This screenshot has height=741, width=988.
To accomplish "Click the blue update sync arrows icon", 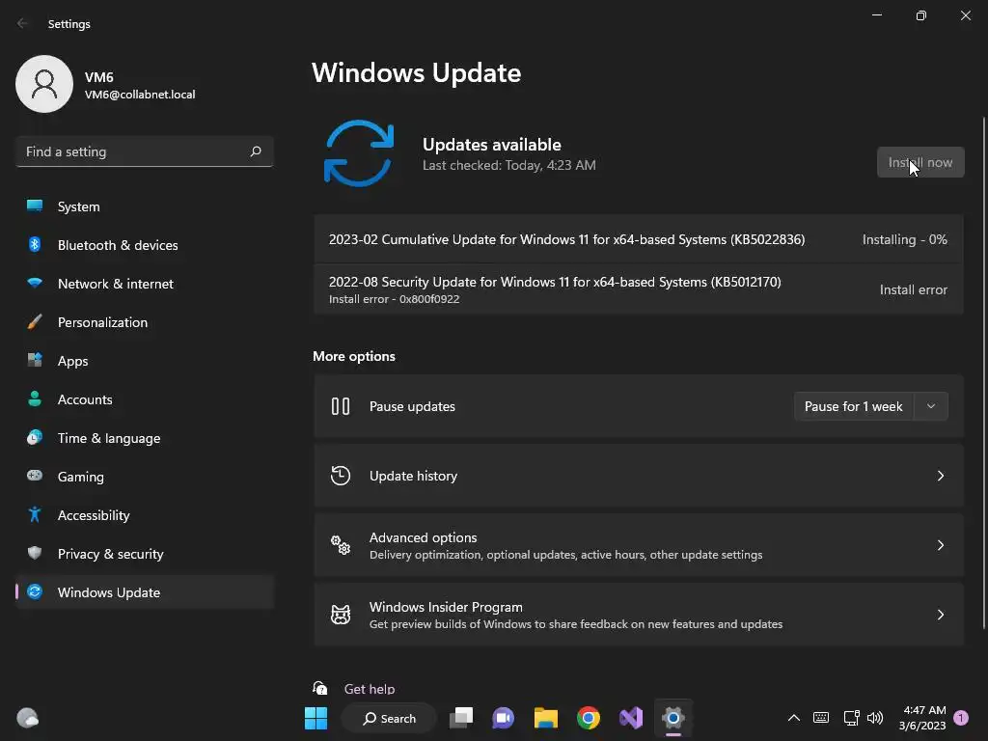I will tap(359, 153).
